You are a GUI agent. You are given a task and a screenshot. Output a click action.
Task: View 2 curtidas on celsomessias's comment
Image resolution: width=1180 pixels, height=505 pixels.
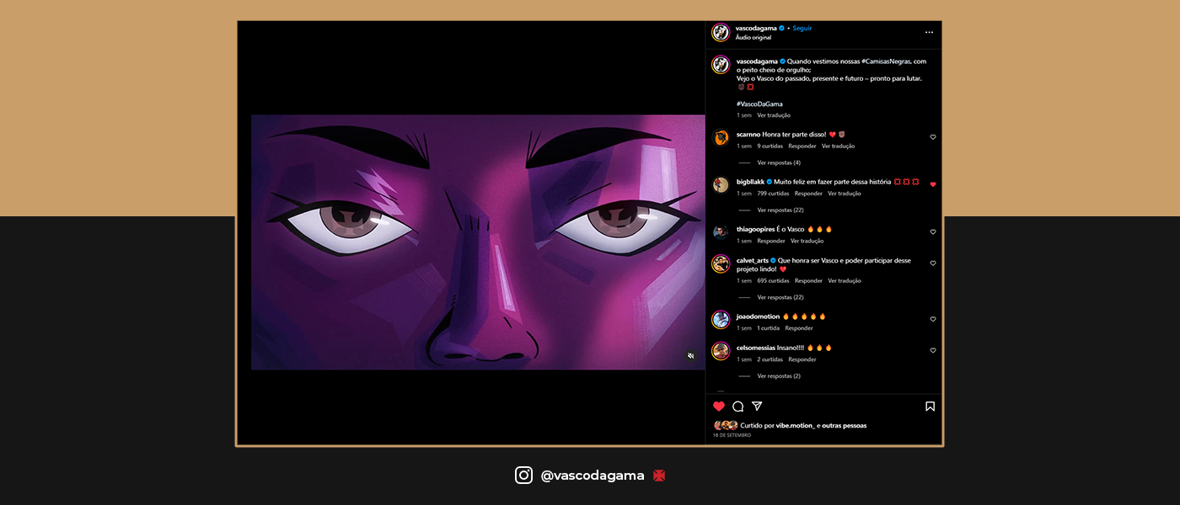[770, 359]
